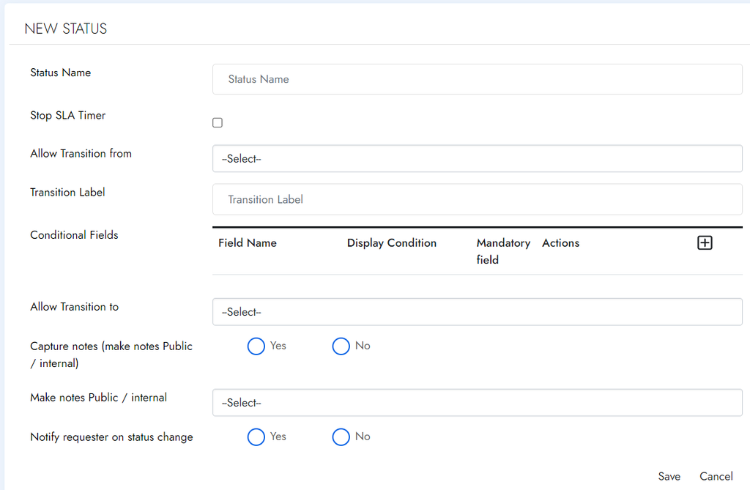Select Yes for Capture notes

256,346
